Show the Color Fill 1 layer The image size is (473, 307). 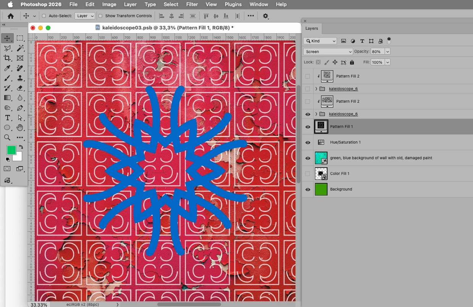(x=308, y=174)
